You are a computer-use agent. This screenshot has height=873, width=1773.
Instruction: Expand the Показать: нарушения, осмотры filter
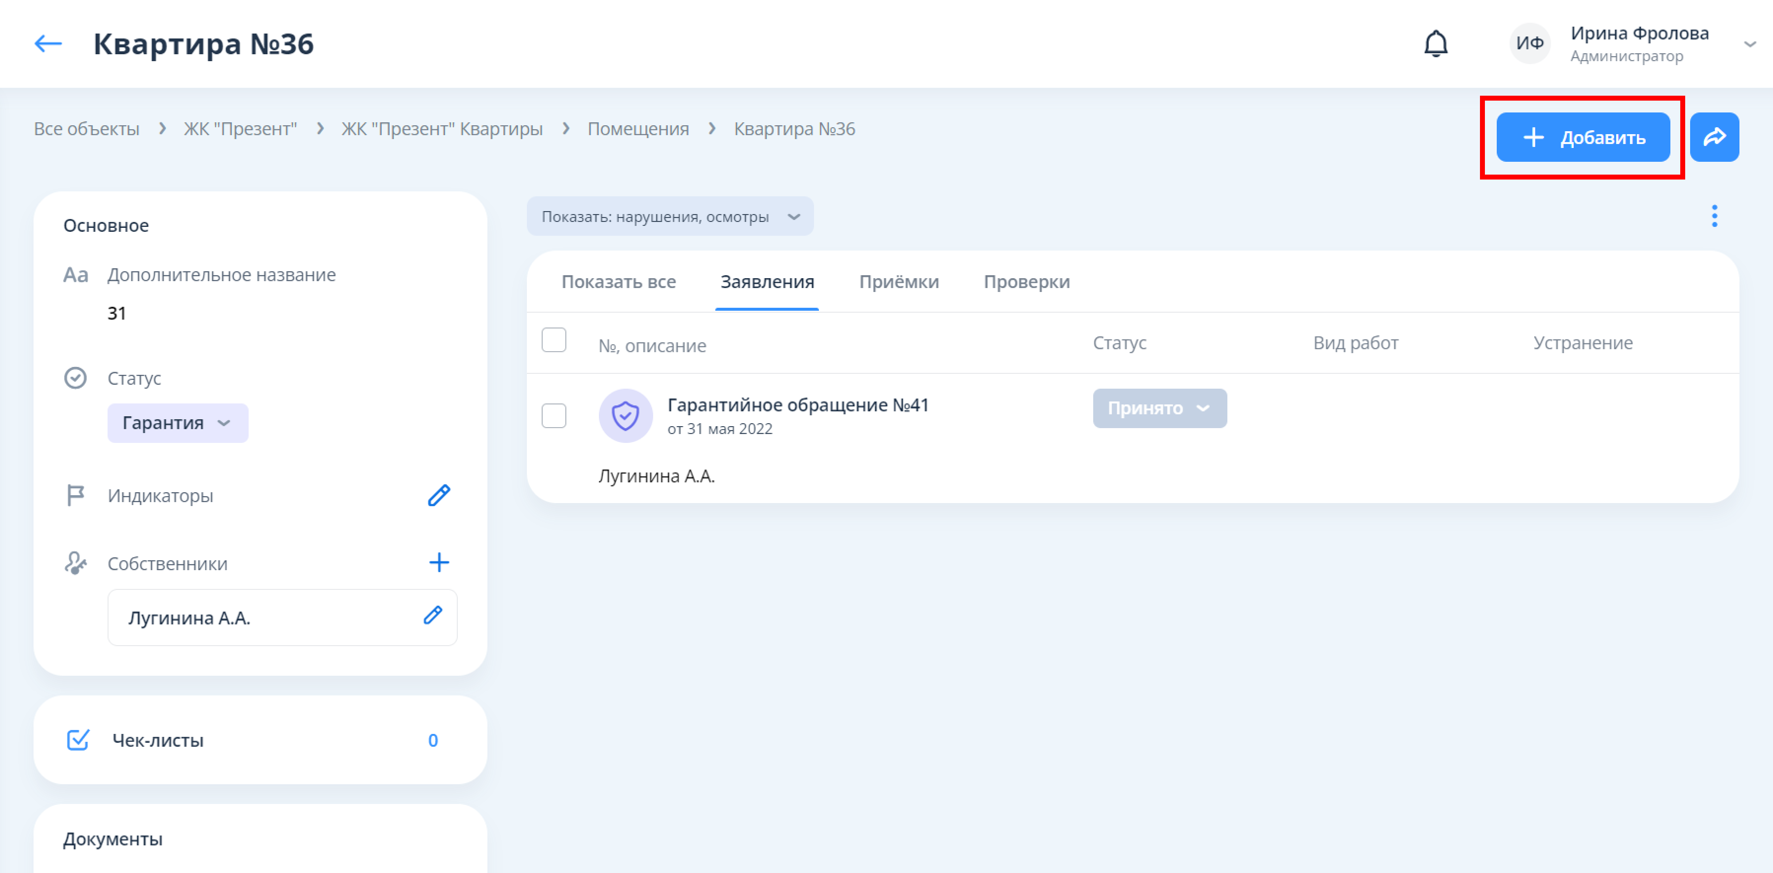pyautogui.click(x=670, y=217)
